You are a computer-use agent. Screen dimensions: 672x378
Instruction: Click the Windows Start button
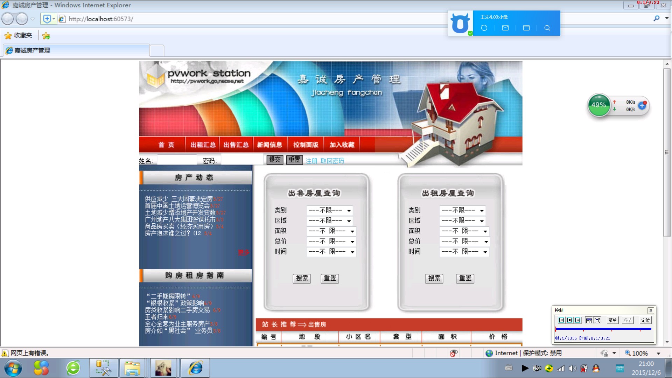(13, 368)
